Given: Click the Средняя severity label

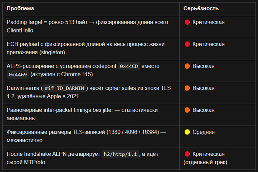Looking at the screenshot, I should [203, 132].
